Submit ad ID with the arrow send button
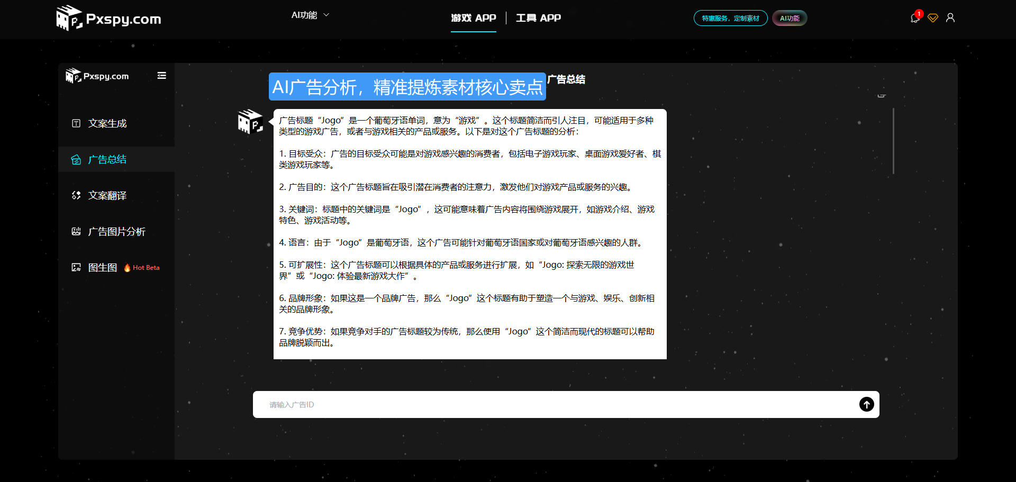The image size is (1016, 482). 866,404
